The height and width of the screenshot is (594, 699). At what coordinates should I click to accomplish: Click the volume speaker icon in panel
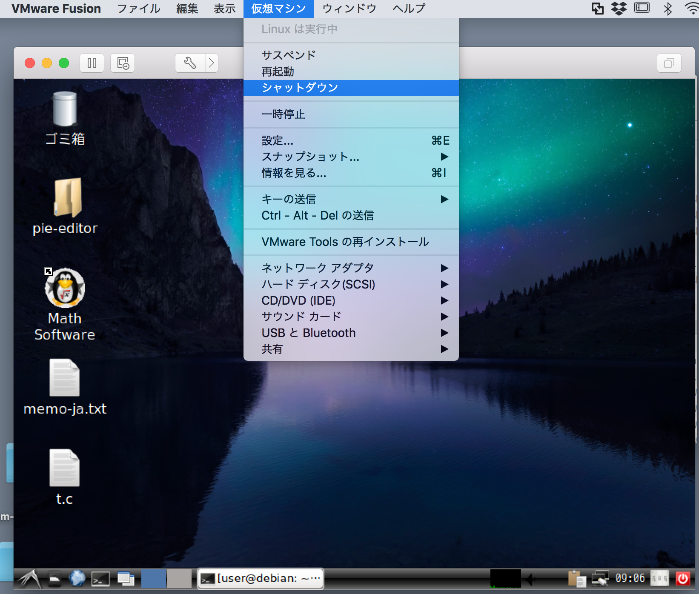click(530, 579)
